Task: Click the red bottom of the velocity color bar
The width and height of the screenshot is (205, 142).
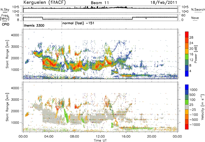Action: click(x=187, y=127)
